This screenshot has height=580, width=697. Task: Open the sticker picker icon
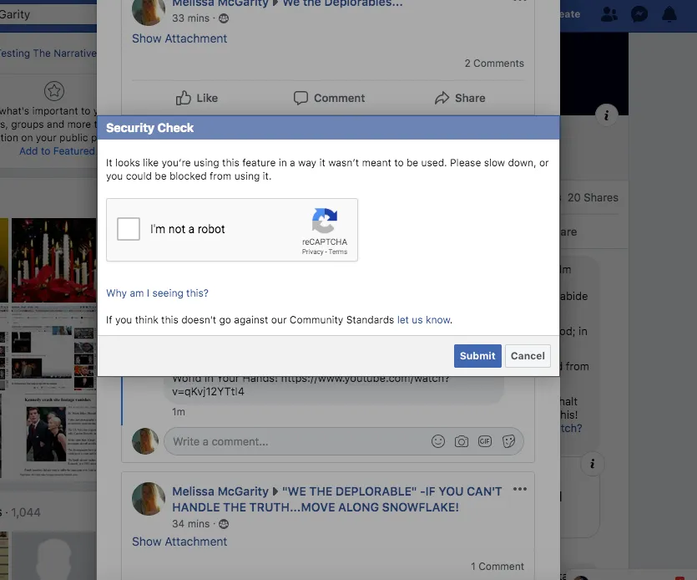coord(508,441)
